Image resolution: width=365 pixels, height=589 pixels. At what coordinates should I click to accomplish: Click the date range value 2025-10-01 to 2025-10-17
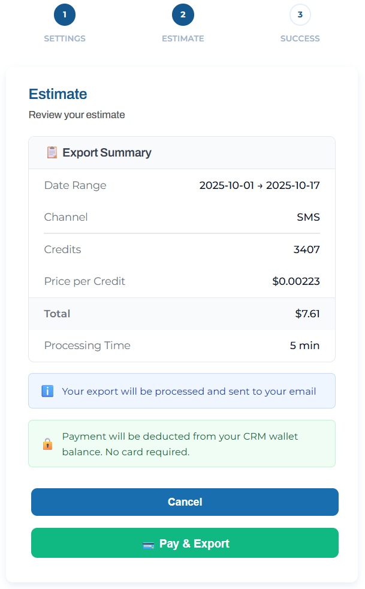260,185
